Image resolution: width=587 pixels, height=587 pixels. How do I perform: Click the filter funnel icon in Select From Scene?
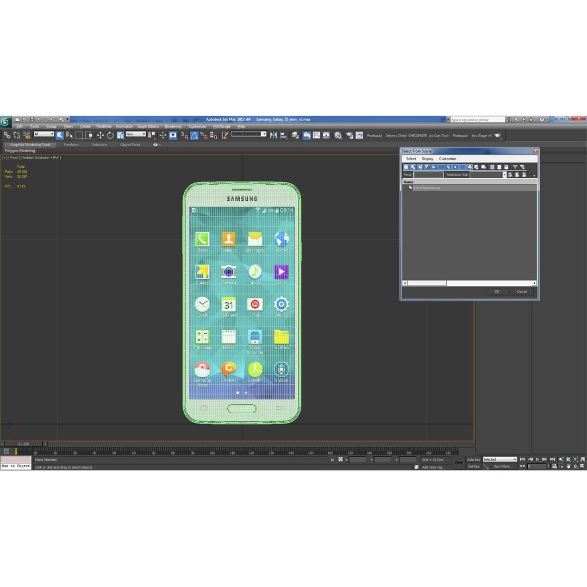click(515, 167)
